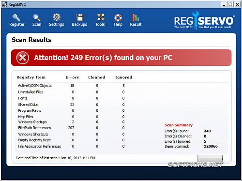Click the Attention 249 Error(s) found banner text

click(x=103, y=58)
